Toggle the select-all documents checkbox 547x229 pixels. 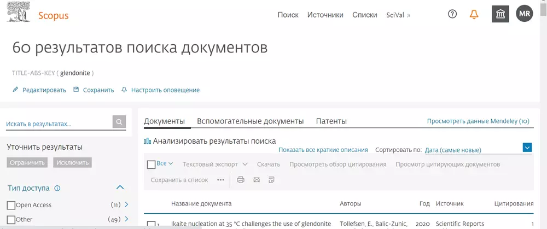click(x=151, y=165)
